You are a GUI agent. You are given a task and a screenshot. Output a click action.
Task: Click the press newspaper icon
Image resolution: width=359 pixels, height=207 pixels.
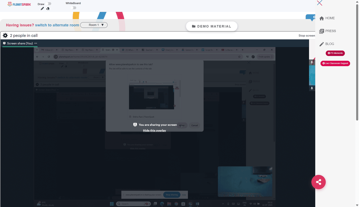322,31
